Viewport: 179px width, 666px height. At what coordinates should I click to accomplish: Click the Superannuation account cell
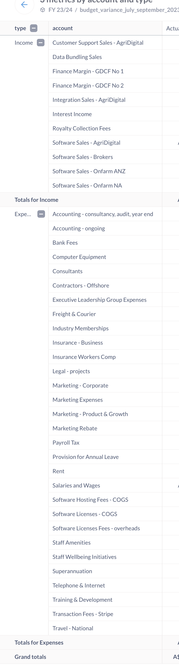(105, 571)
